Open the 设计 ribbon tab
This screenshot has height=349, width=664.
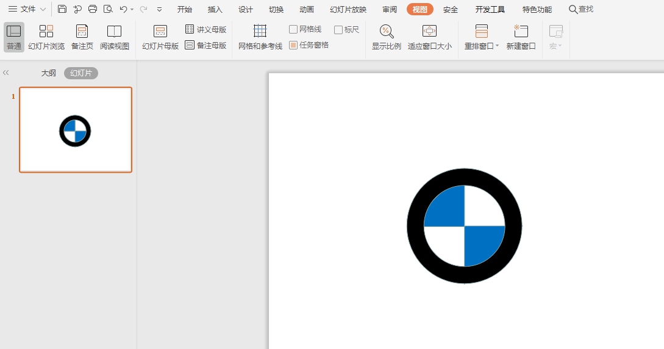pyautogui.click(x=246, y=9)
